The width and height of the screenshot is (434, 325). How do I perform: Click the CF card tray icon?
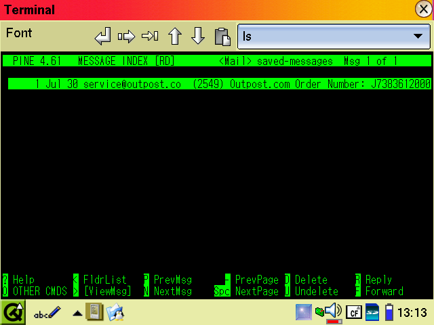click(354, 313)
